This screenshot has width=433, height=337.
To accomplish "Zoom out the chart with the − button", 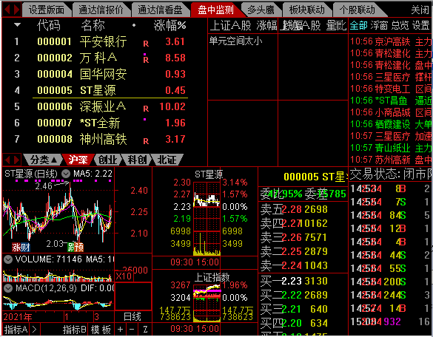I will coord(132,330).
